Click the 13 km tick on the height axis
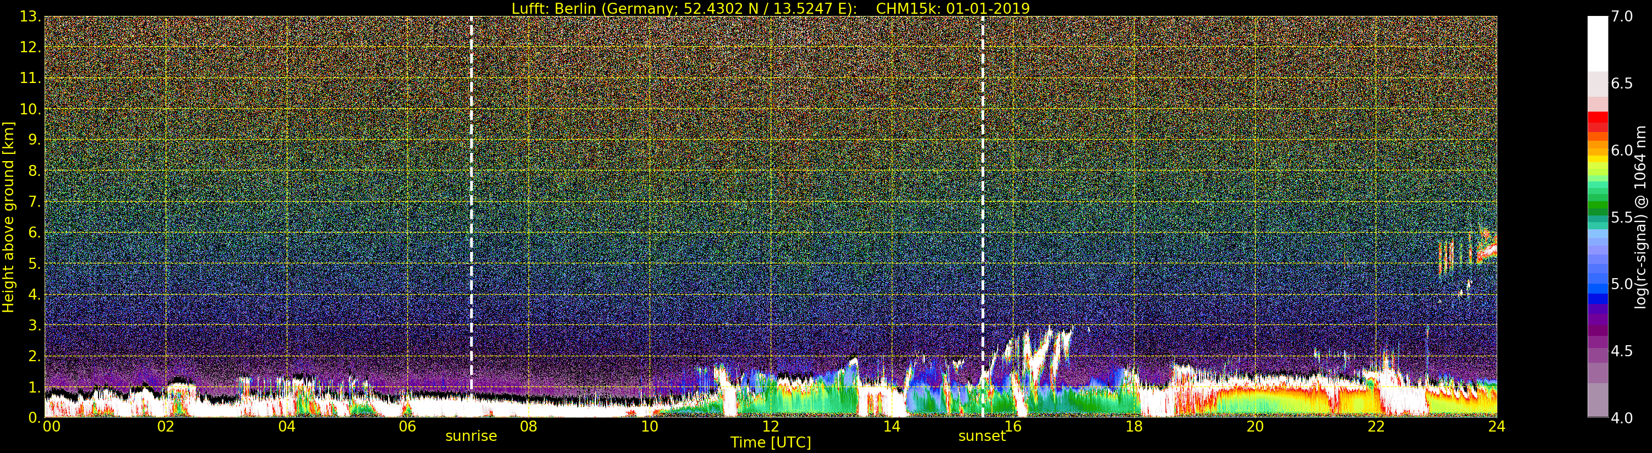The height and width of the screenshot is (453, 1652). click(30, 16)
